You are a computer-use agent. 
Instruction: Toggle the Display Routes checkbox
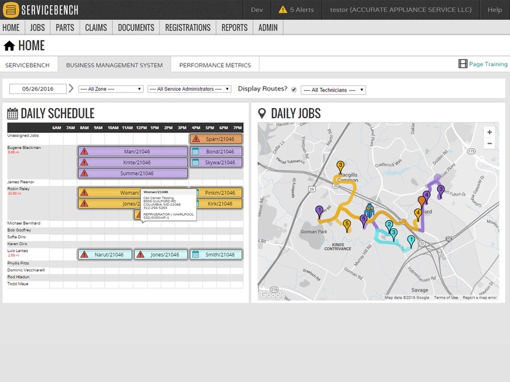[294, 90]
